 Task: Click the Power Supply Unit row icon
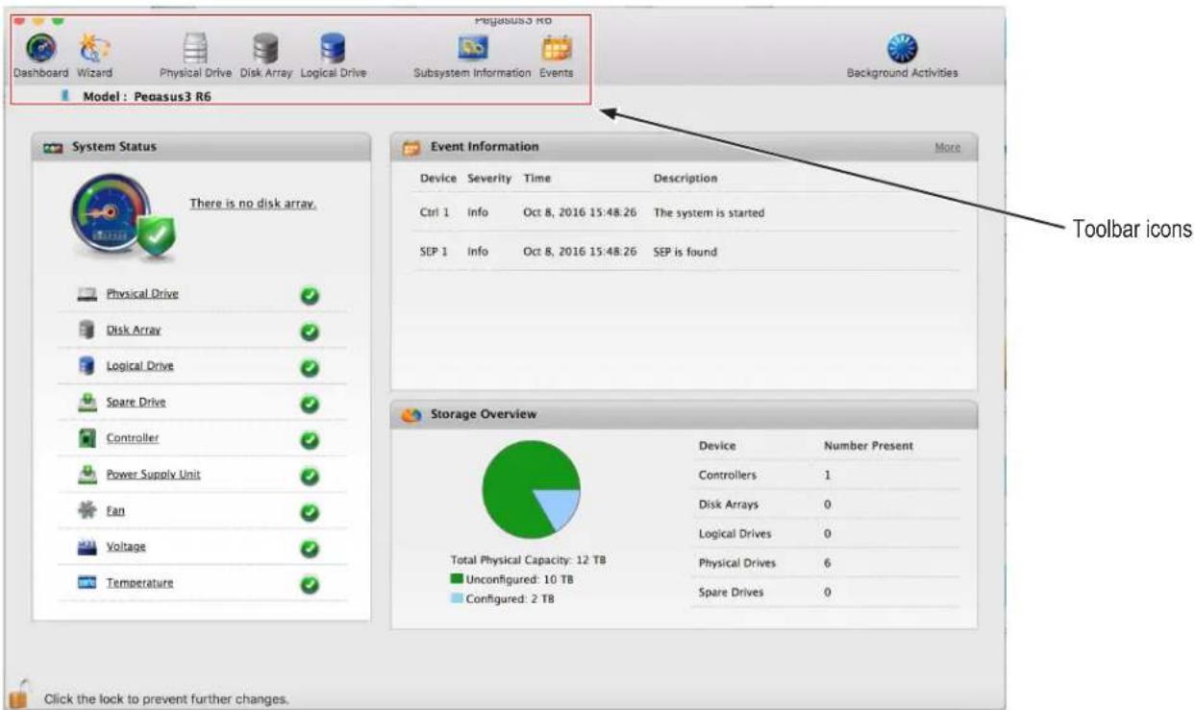87,474
